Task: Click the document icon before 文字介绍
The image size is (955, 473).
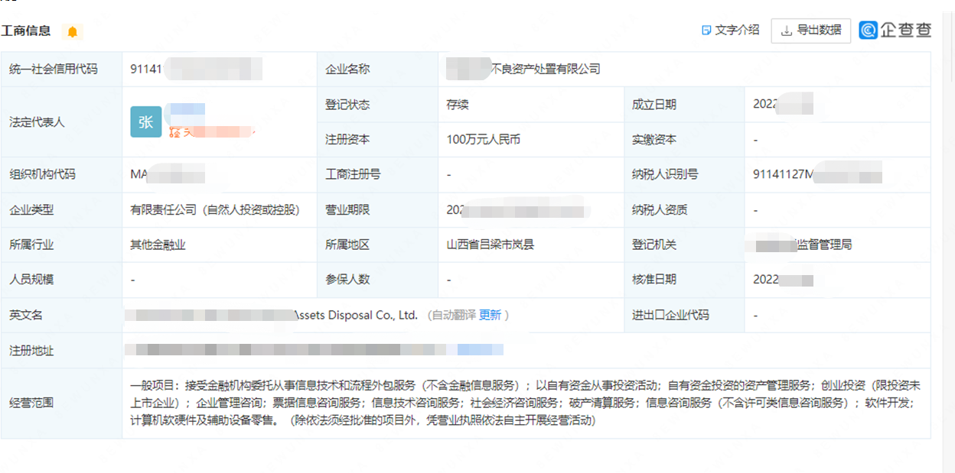Action: click(706, 30)
